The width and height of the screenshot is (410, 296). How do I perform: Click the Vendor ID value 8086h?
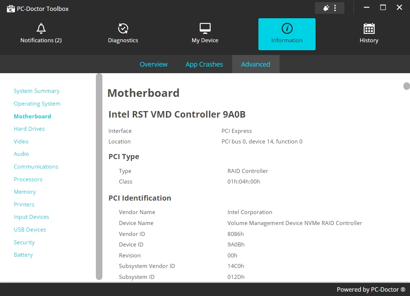tap(235, 234)
